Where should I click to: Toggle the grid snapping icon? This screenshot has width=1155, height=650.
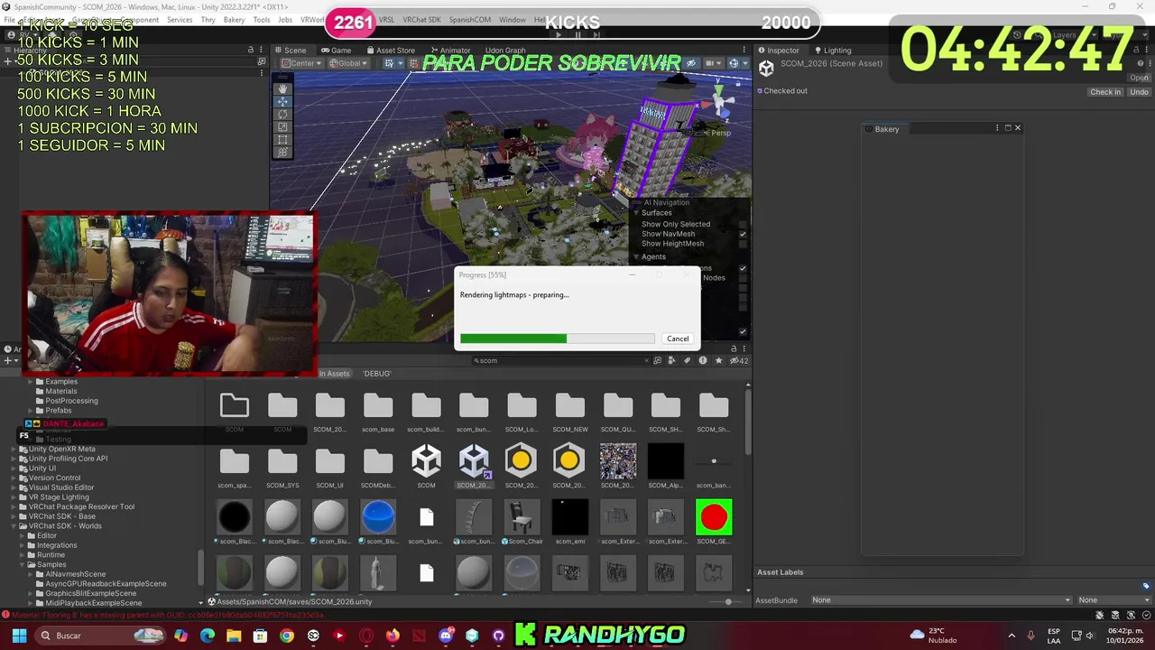(390, 63)
